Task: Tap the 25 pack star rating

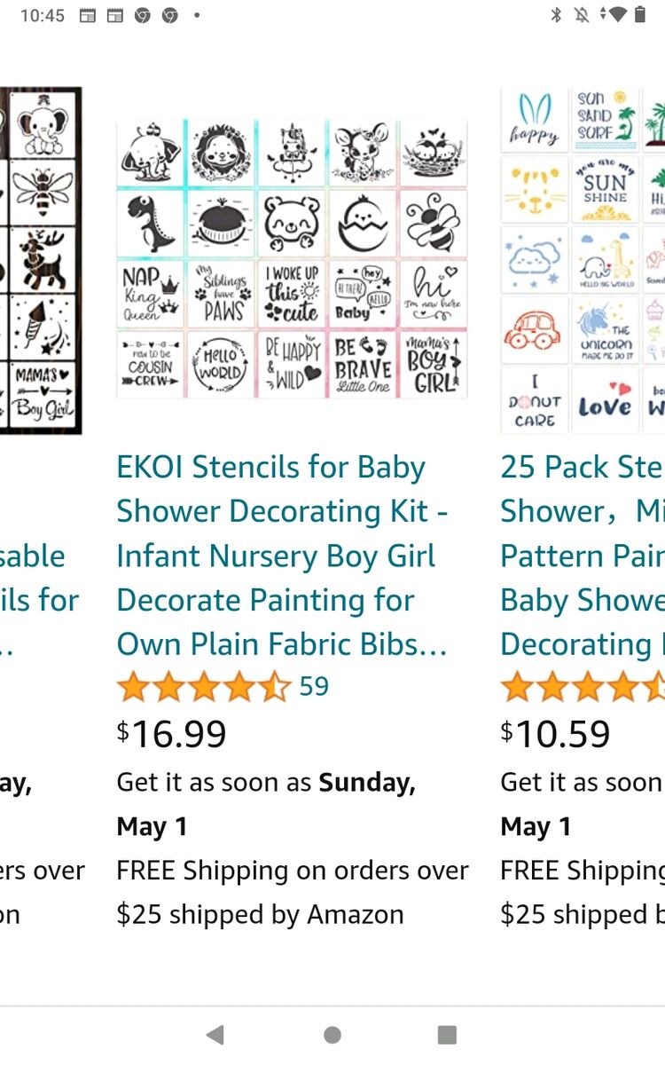Action: pos(583,687)
